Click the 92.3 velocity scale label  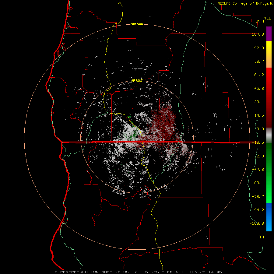pos(259,48)
